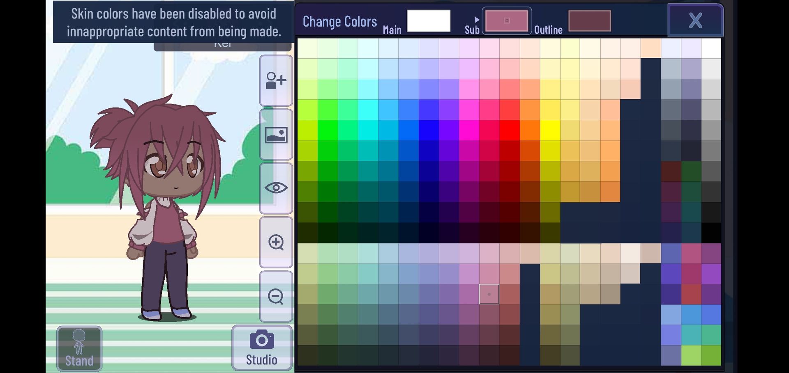Select the Outline color dark maroon swatch
The image size is (789, 373).
(x=589, y=21)
